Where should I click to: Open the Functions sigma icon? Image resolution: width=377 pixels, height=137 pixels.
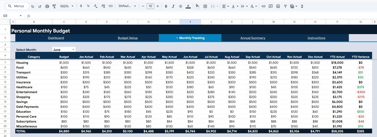pos(302,6)
